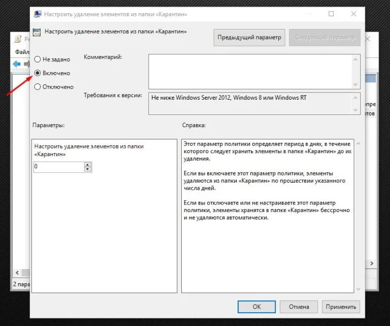Click help panel scroll up arrow
The height and width of the screenshot is (326, 390).
point(359,143)
